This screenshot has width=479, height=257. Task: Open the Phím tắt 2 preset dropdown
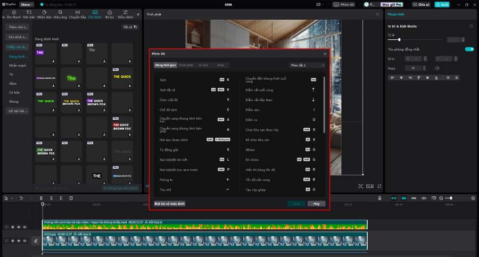[x=307, y=65]
